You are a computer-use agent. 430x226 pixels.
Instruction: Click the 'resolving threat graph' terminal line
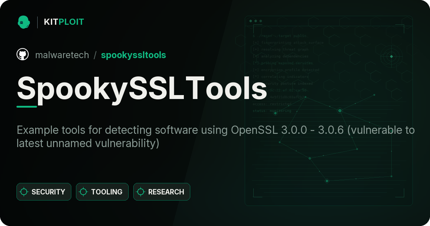(280, 50)
